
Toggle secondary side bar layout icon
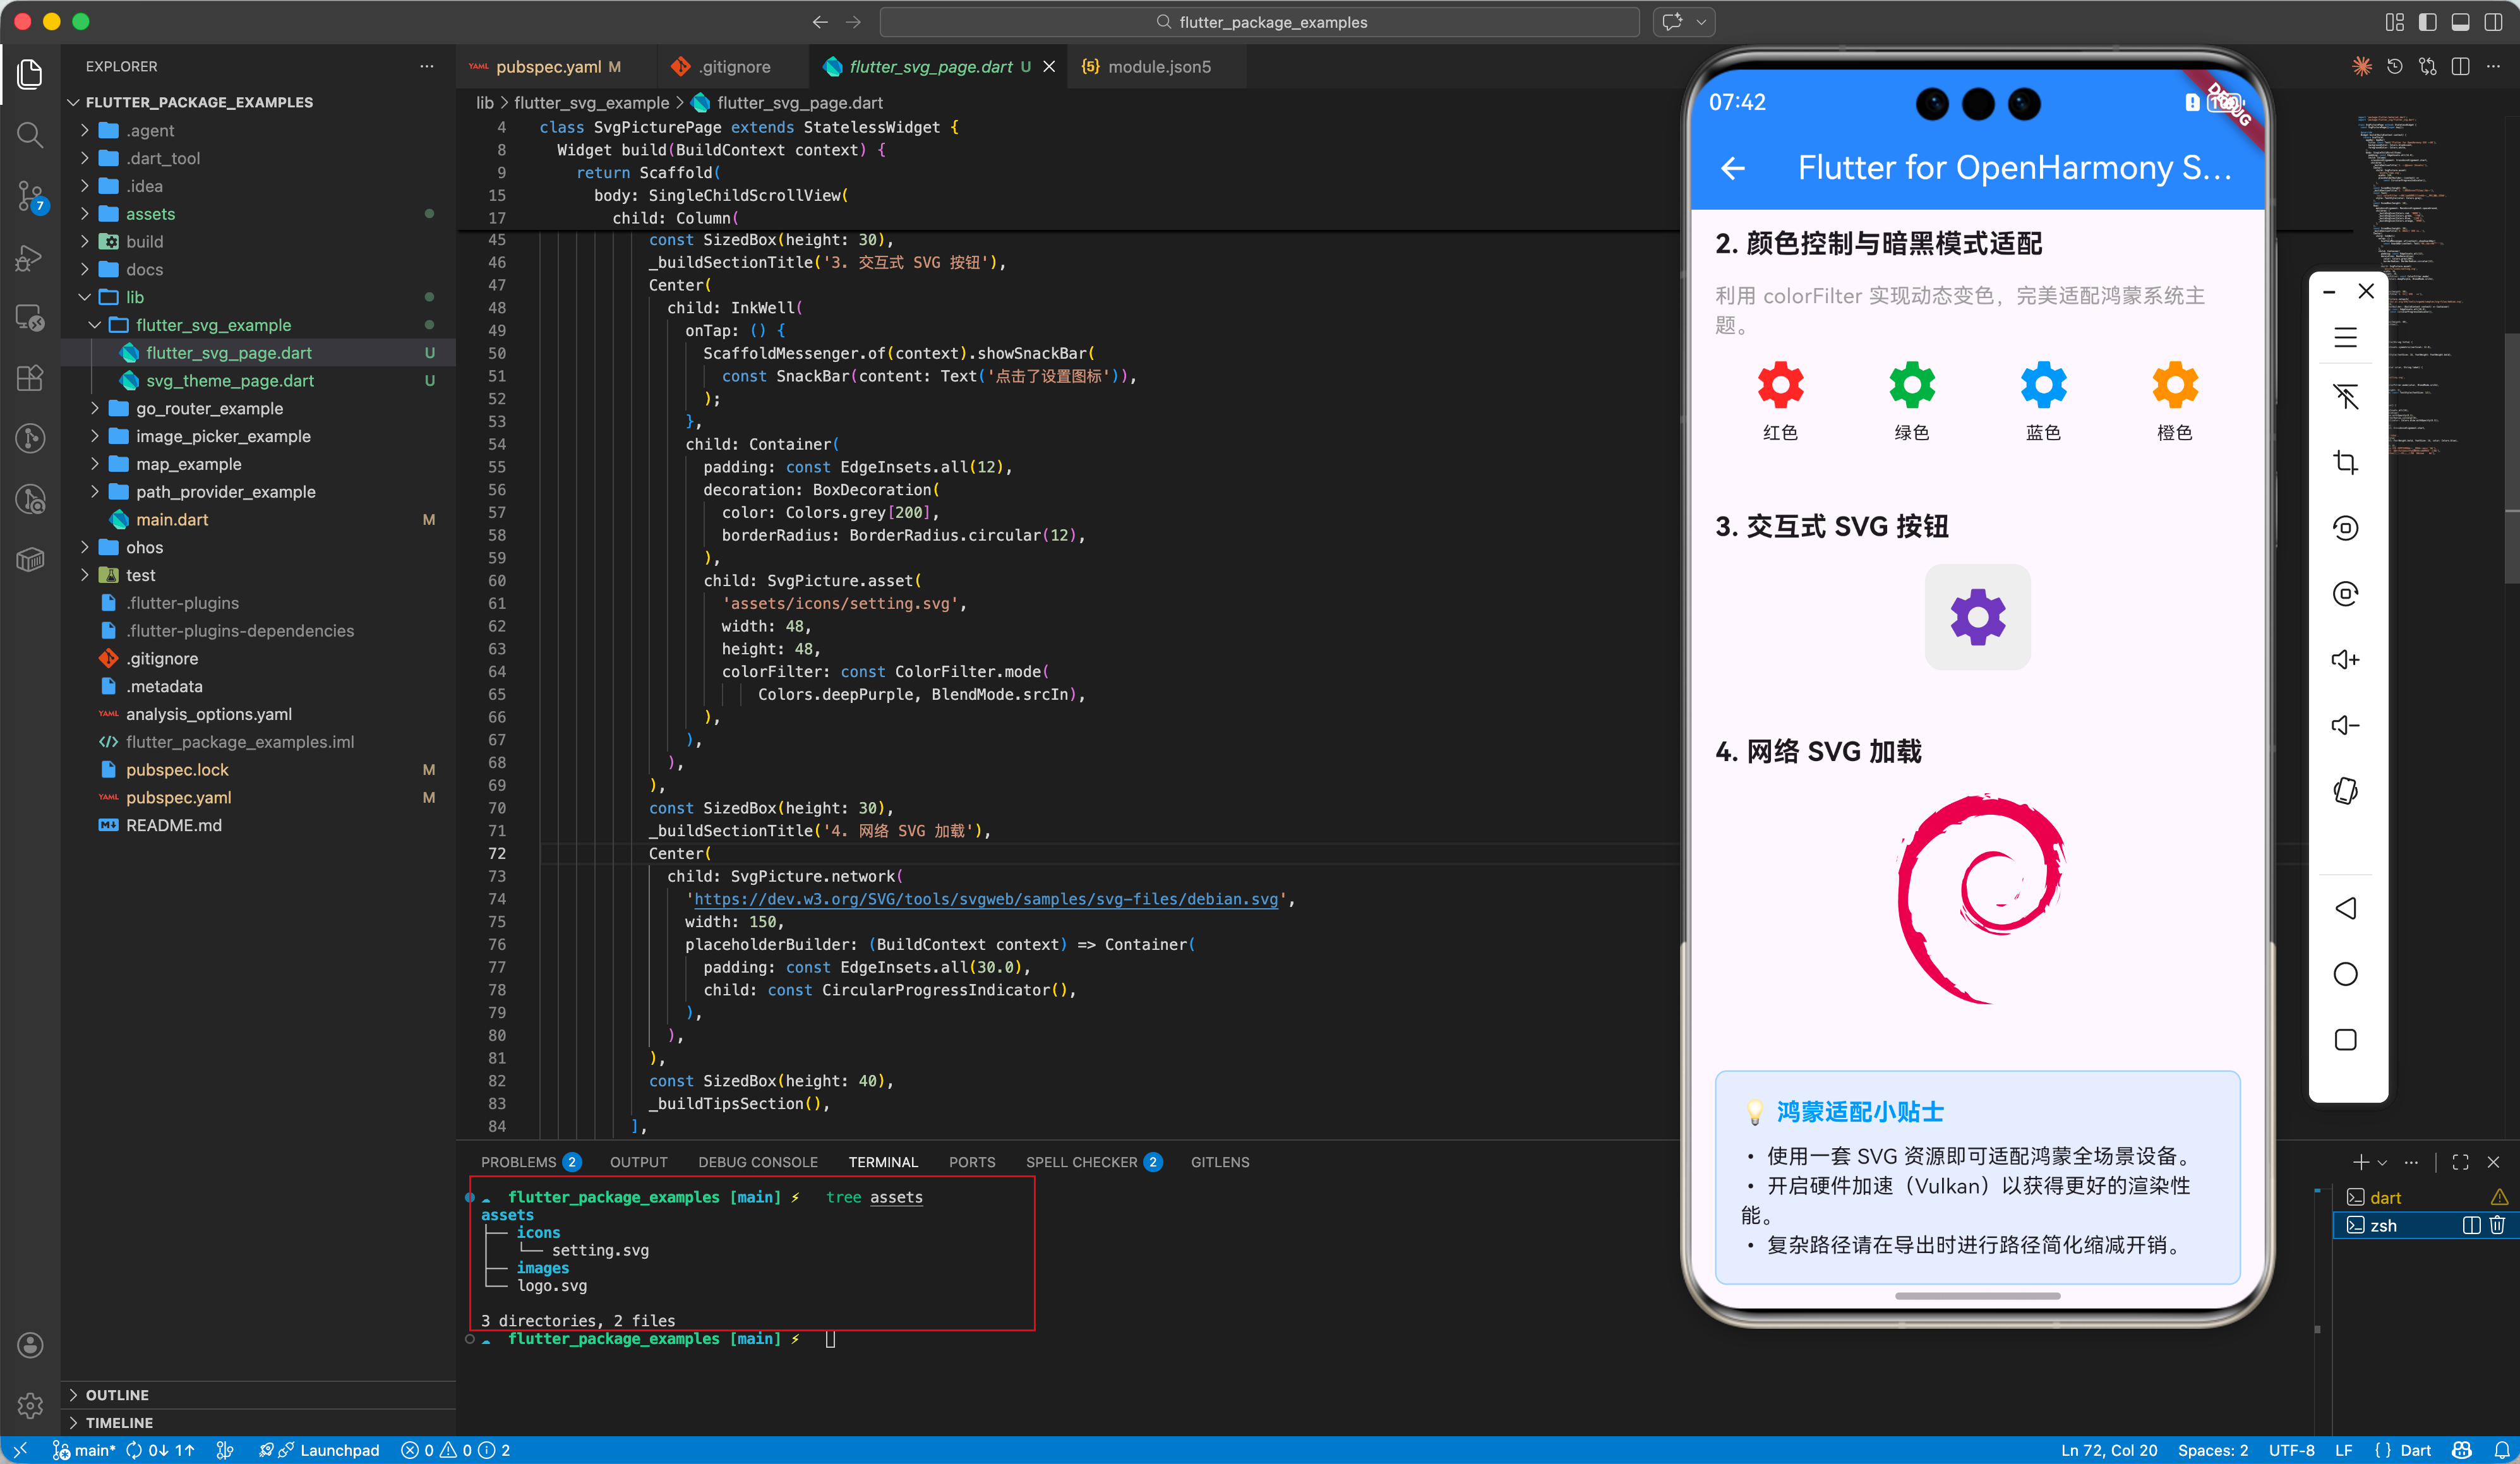[x=2493, y=22]
